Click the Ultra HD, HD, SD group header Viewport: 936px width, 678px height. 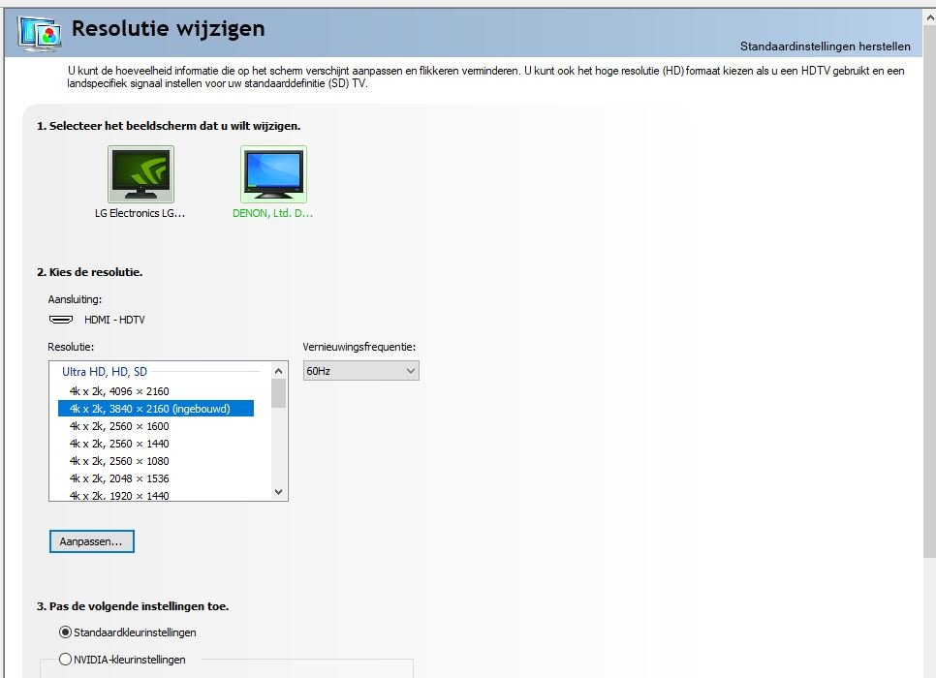(x=105, y=372)
